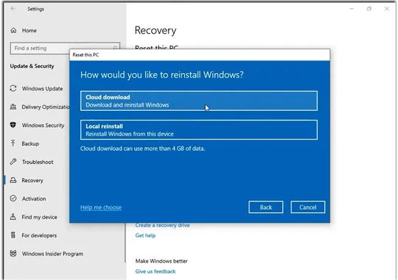The image size is (398, 280).
Task: Click the Find my device icon
Action: 13,217
